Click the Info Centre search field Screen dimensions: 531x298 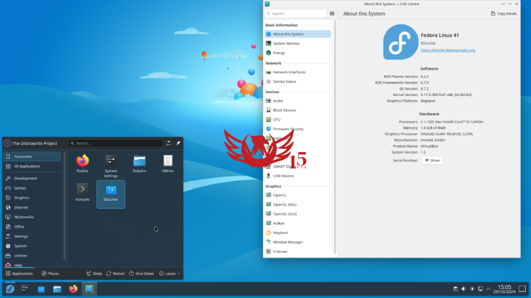296,14
